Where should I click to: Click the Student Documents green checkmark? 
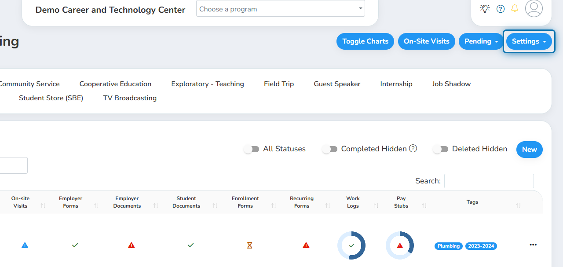[x=190, y=245]
